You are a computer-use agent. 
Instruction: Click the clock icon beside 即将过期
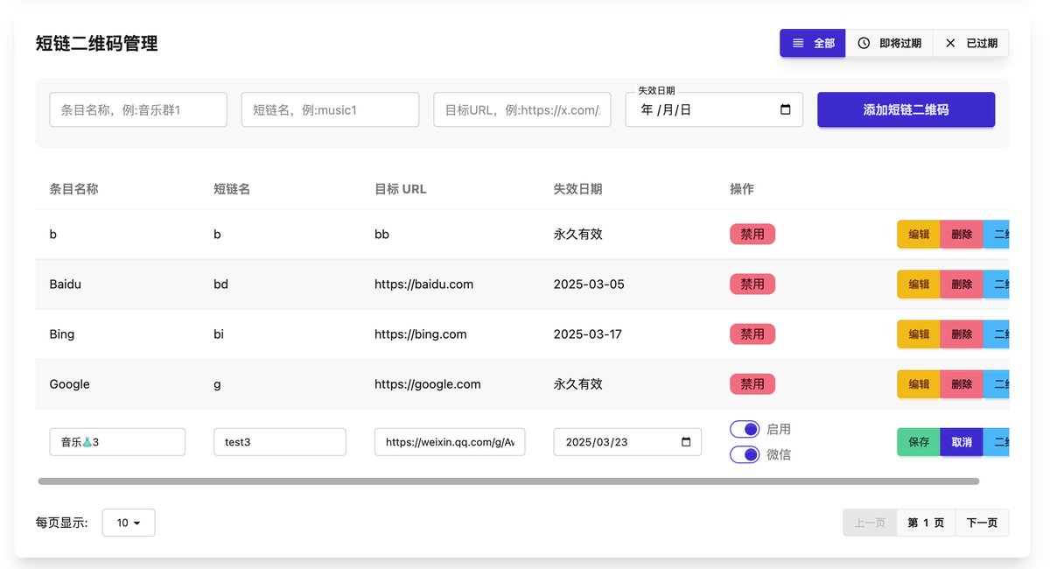click(864, 42)
